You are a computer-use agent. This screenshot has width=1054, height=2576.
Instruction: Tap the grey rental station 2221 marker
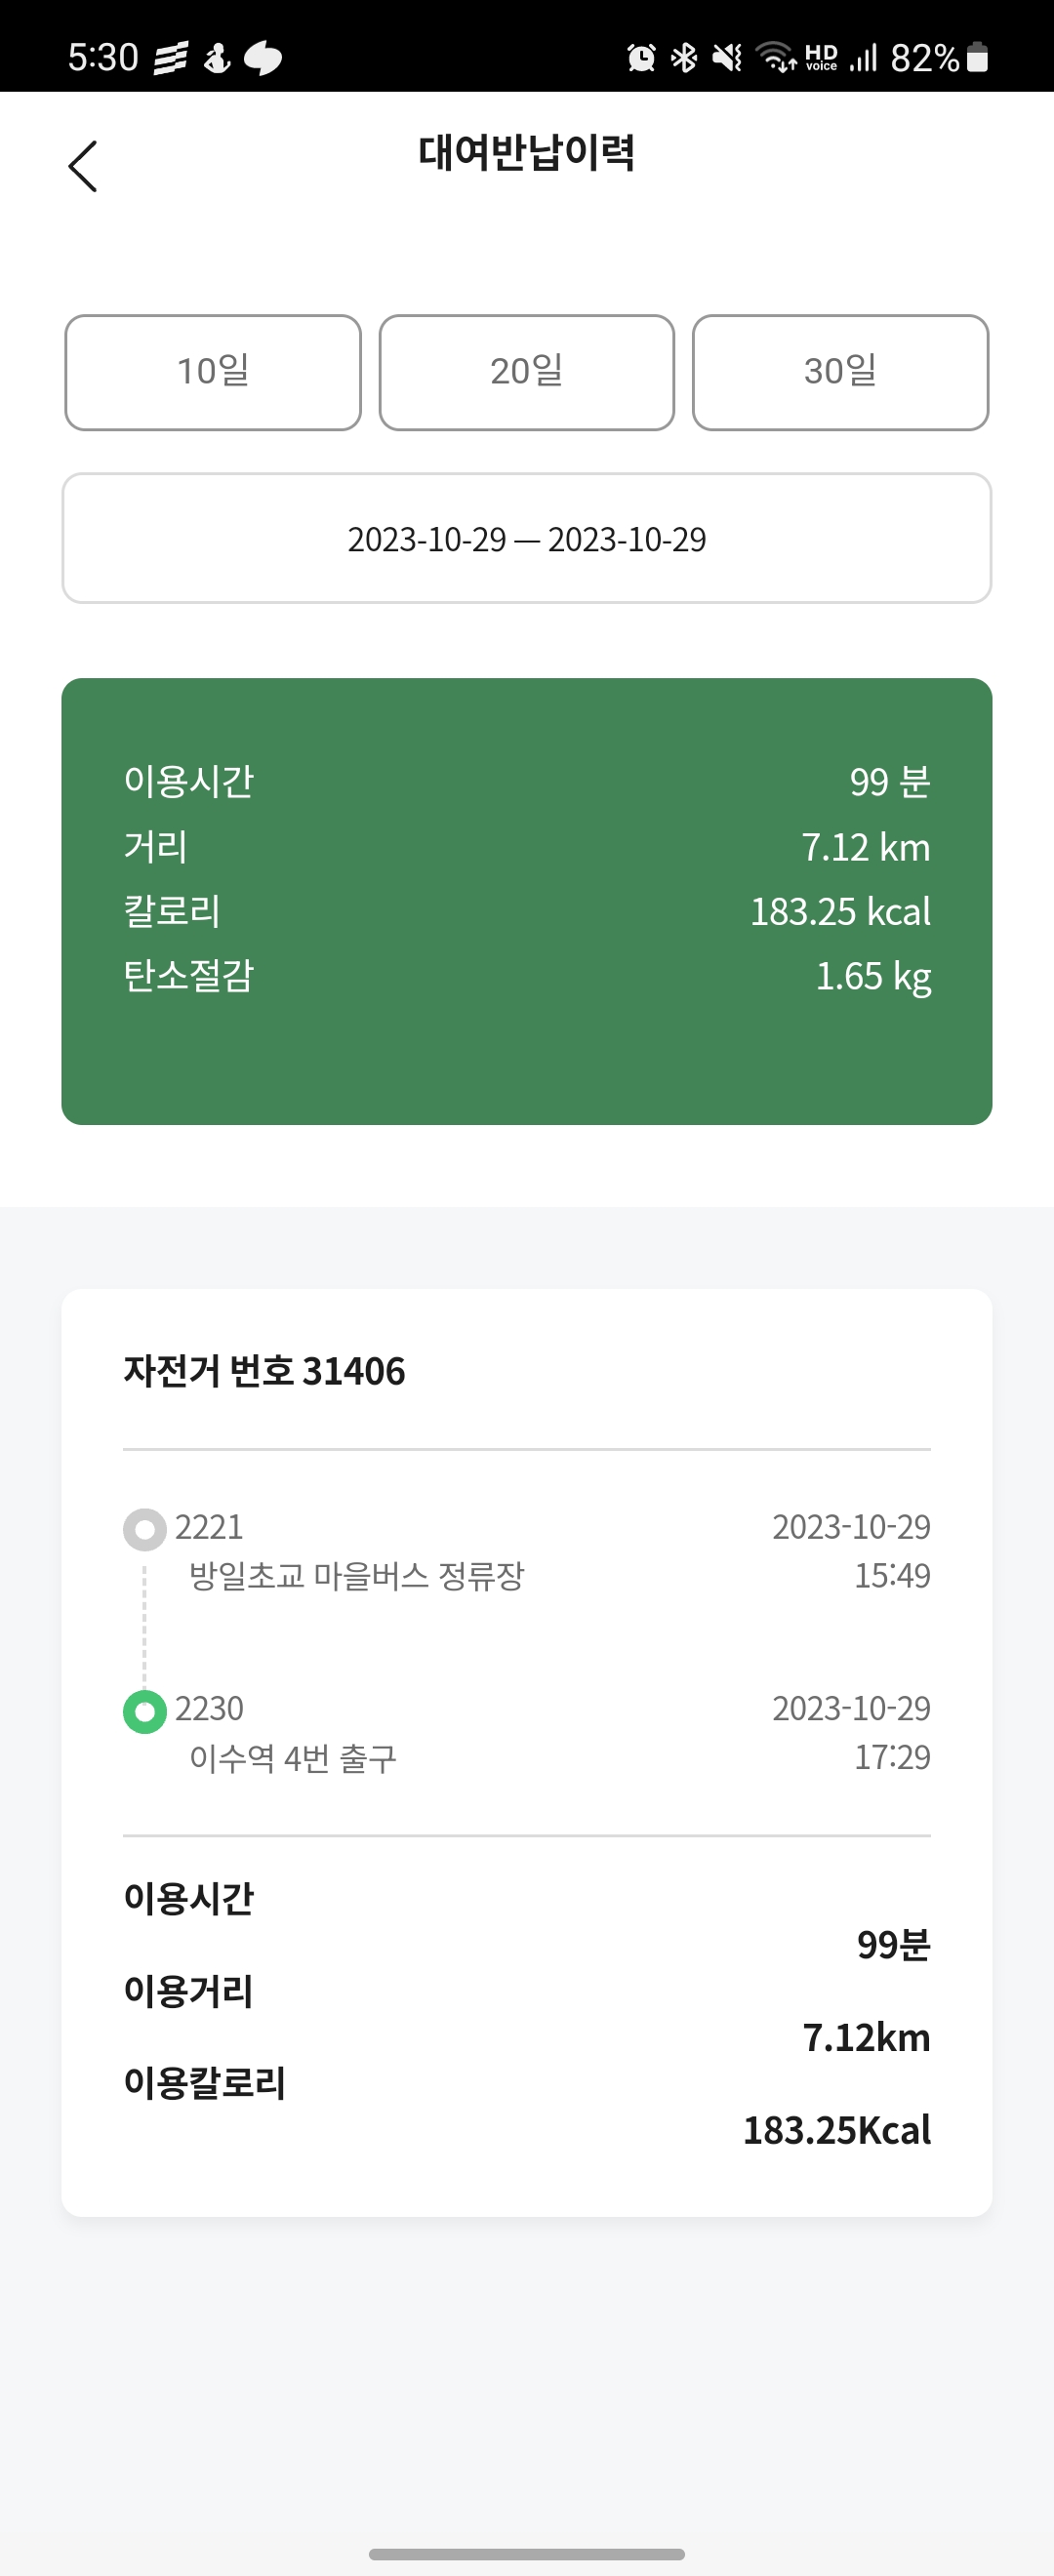coord(145,1529)
